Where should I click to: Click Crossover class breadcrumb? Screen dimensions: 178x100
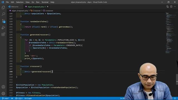coord(37,11)
